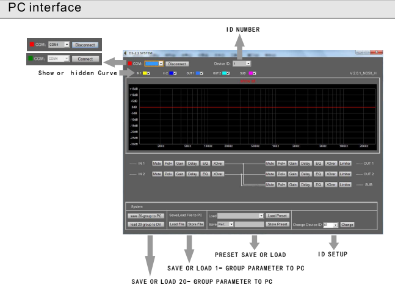The width and height of the screenshot is (395, 290).
Task: Expand the Device ID dropdown at the top
Action: (x=247, y=63)
